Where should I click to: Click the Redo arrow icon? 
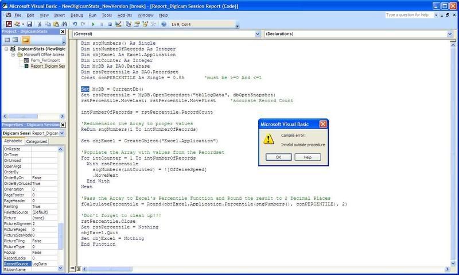[x=83, y=24]
